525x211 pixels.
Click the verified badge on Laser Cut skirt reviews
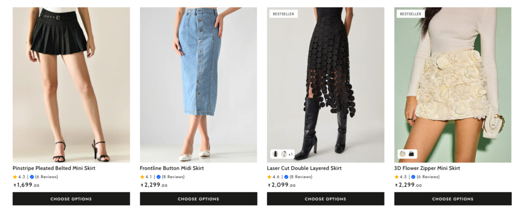click(286, 177)
